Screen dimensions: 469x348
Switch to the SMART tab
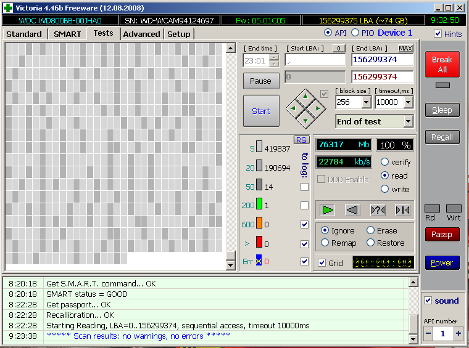67,34
